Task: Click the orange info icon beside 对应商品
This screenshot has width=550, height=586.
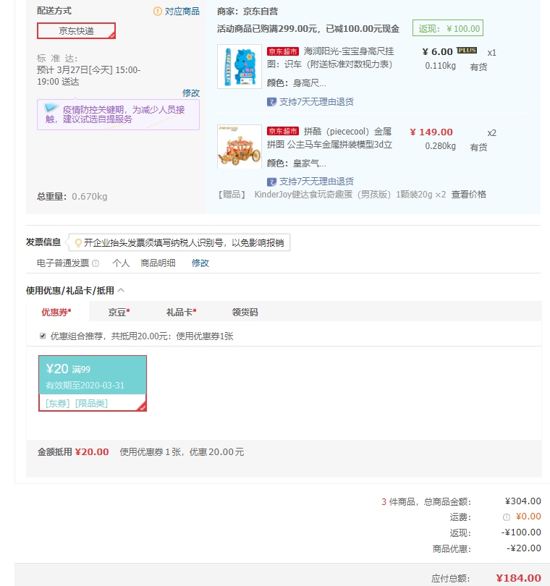Action: (158, 11)
